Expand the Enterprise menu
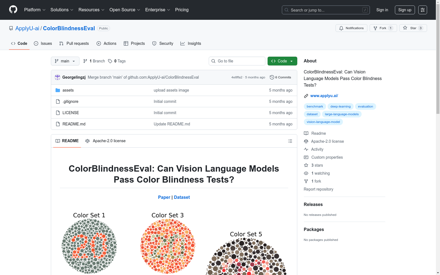 click(x=158, y=10)
